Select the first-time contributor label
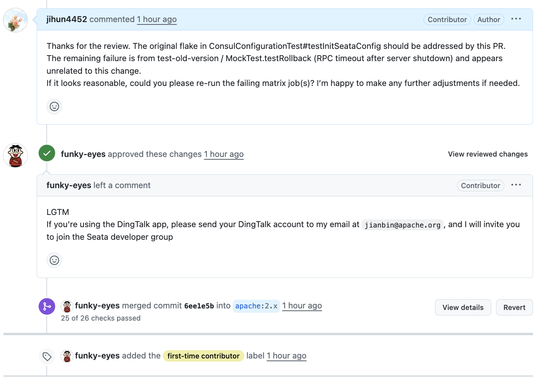 pyautogui.click(x=203, y=356)
